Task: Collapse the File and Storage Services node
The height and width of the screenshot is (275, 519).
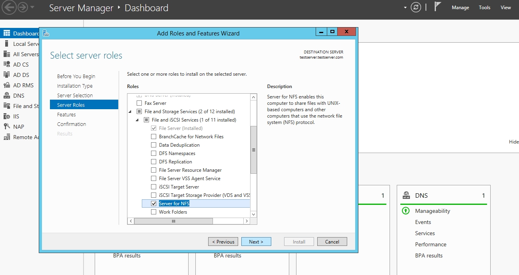Action: coord(130,112)
